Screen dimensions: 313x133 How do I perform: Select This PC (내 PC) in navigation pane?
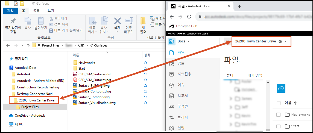point(16,124)
